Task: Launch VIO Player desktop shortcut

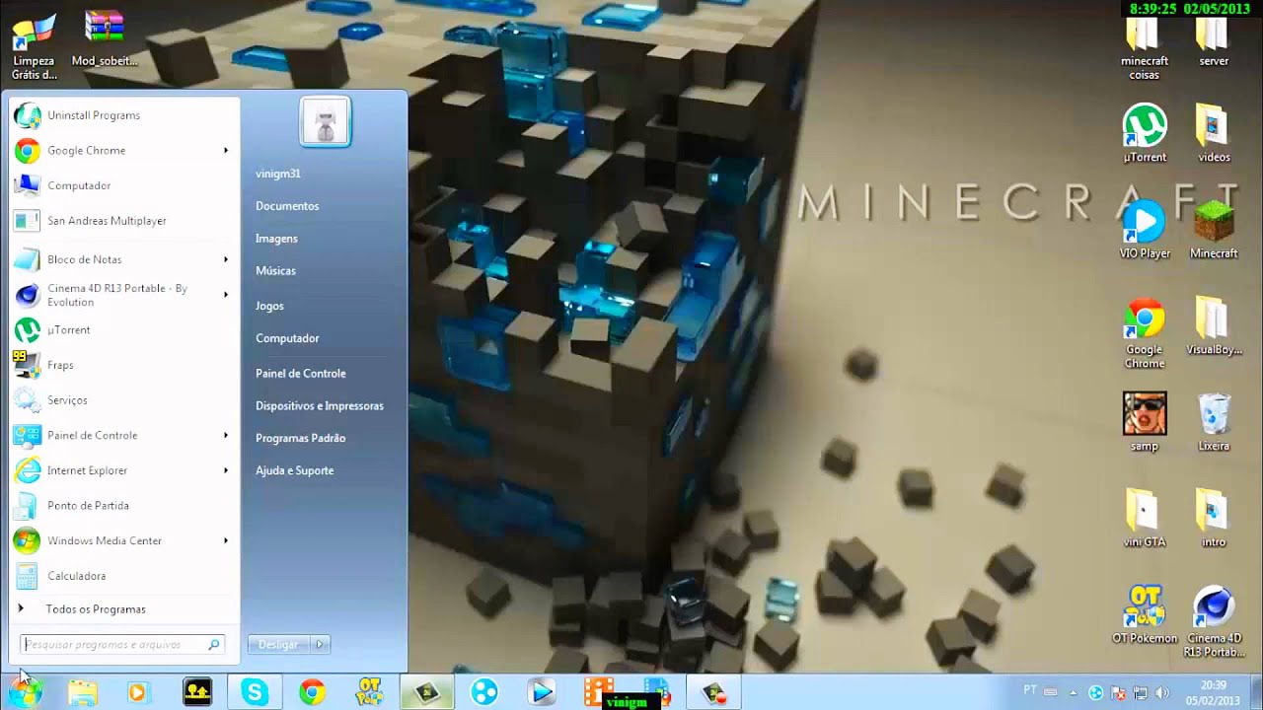Action: point(1145,230)
